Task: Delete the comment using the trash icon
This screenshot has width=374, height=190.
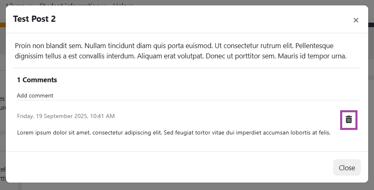Action: (x=349, y=120)
